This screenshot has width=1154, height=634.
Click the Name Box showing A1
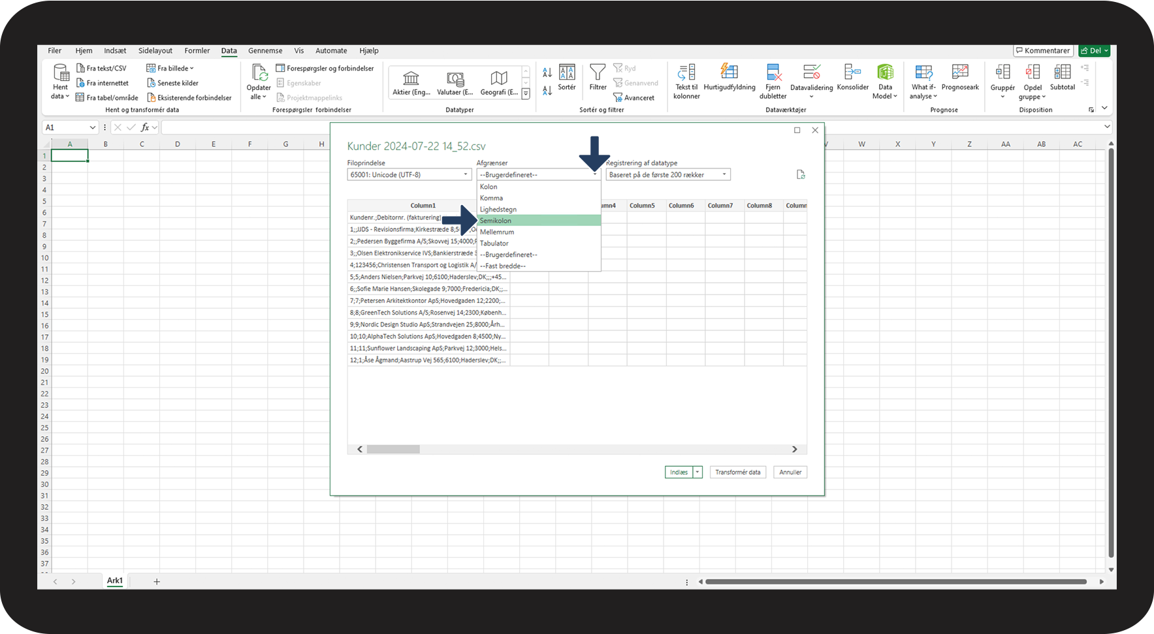[x=65, y=127]
